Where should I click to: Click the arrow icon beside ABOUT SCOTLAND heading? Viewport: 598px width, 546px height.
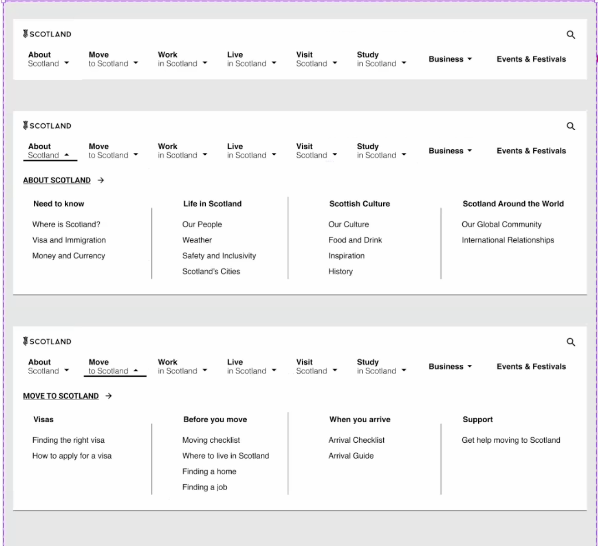[101, 180]
